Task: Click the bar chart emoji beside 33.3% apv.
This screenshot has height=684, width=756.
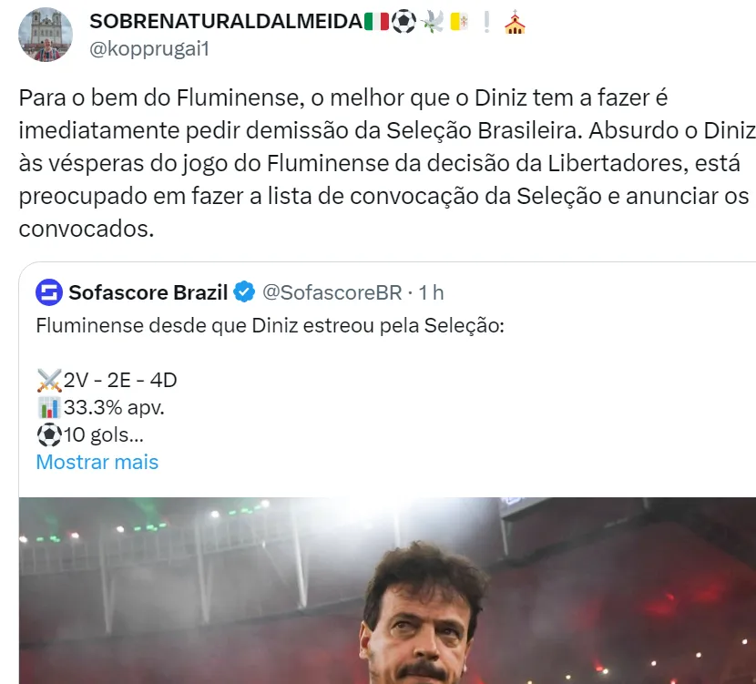Action: tap(49, 407)
